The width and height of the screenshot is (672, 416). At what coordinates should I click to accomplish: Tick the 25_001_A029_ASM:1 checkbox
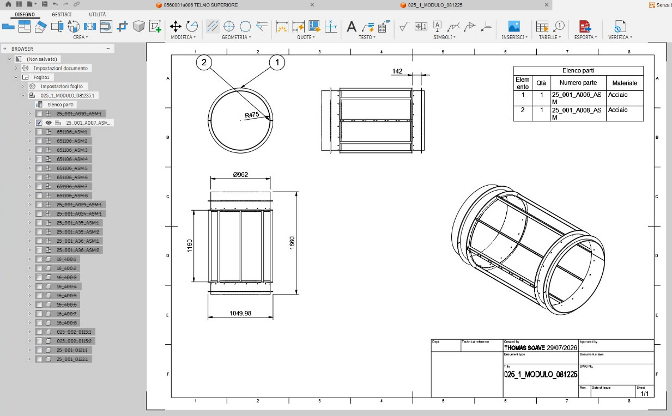tap(39, 205)
